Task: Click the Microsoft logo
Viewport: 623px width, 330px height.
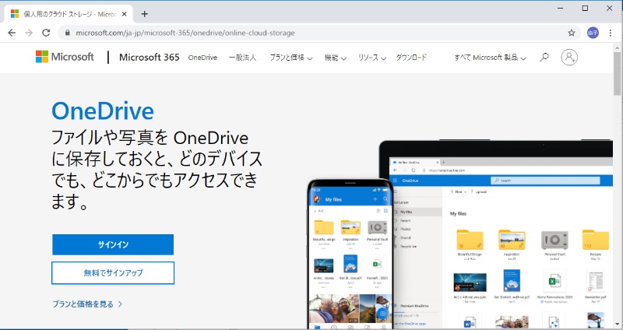Action: [x=65, y=57]
